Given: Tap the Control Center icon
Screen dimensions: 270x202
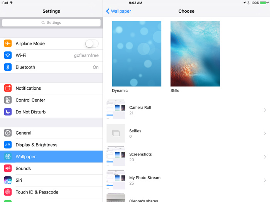Looking at the screenshot, I should [x=8, y=100].
